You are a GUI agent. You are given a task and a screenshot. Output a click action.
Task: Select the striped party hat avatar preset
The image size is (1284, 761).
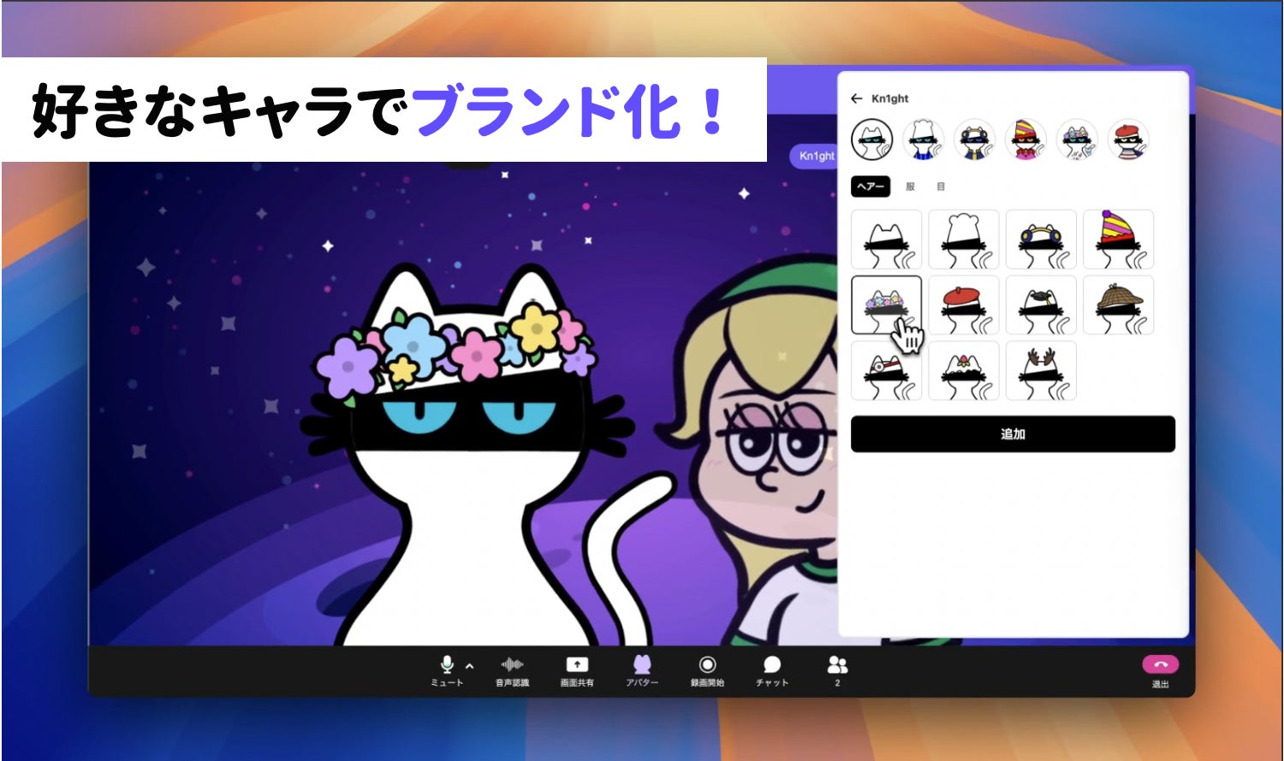click(1025, 140)
